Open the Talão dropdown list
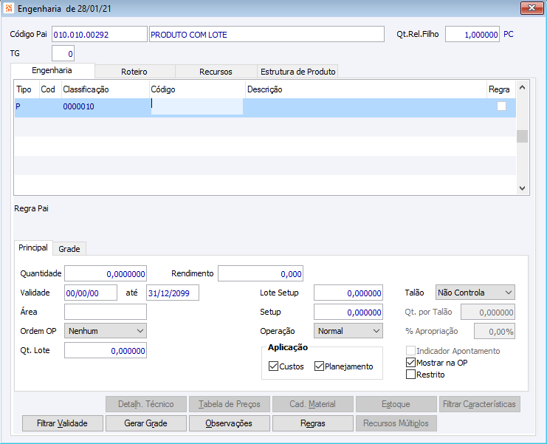This screenshot has width=547, height=444. tap(475, 293)
